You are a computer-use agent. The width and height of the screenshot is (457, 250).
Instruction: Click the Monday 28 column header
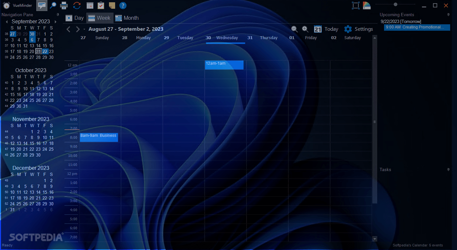pos(142,38)
